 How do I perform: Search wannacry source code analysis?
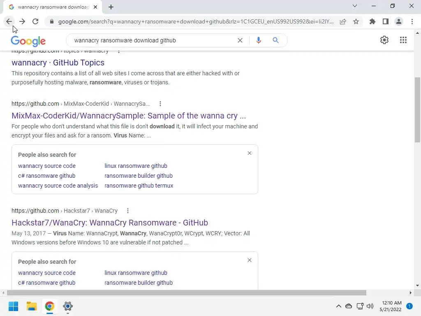click(58, 186)
